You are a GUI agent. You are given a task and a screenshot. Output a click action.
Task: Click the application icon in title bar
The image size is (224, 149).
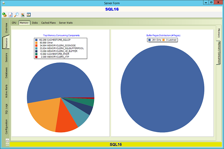(3, 3)
